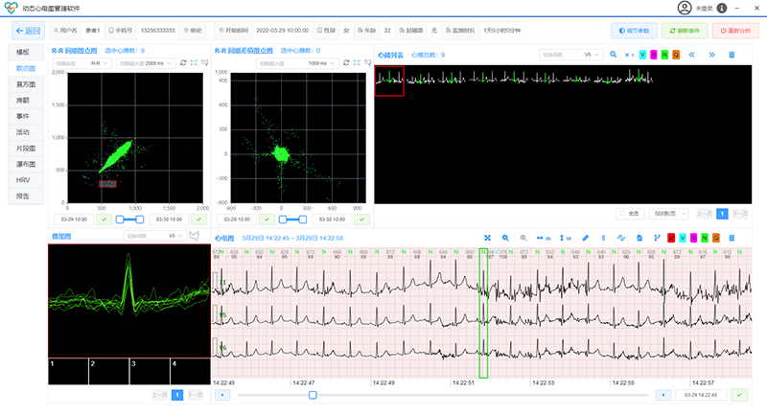Open the V5 lead dropdown in beat list

(571, 56)
